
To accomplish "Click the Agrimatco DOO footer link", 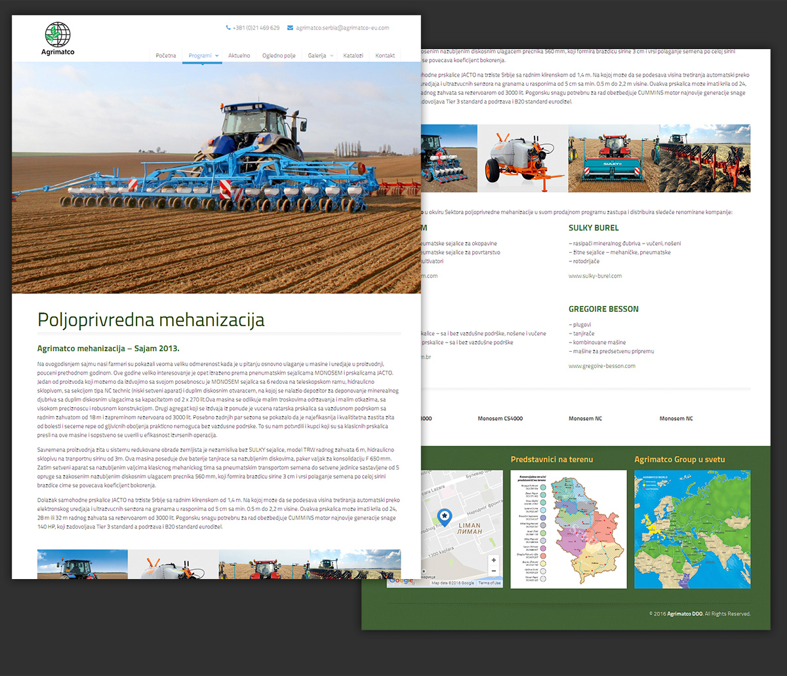I will pos(685,614).
